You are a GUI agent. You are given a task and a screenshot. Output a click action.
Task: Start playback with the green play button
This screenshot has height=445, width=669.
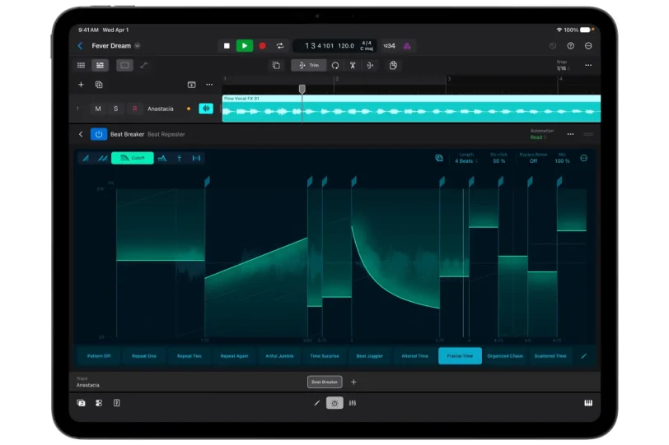click(245, 45)
